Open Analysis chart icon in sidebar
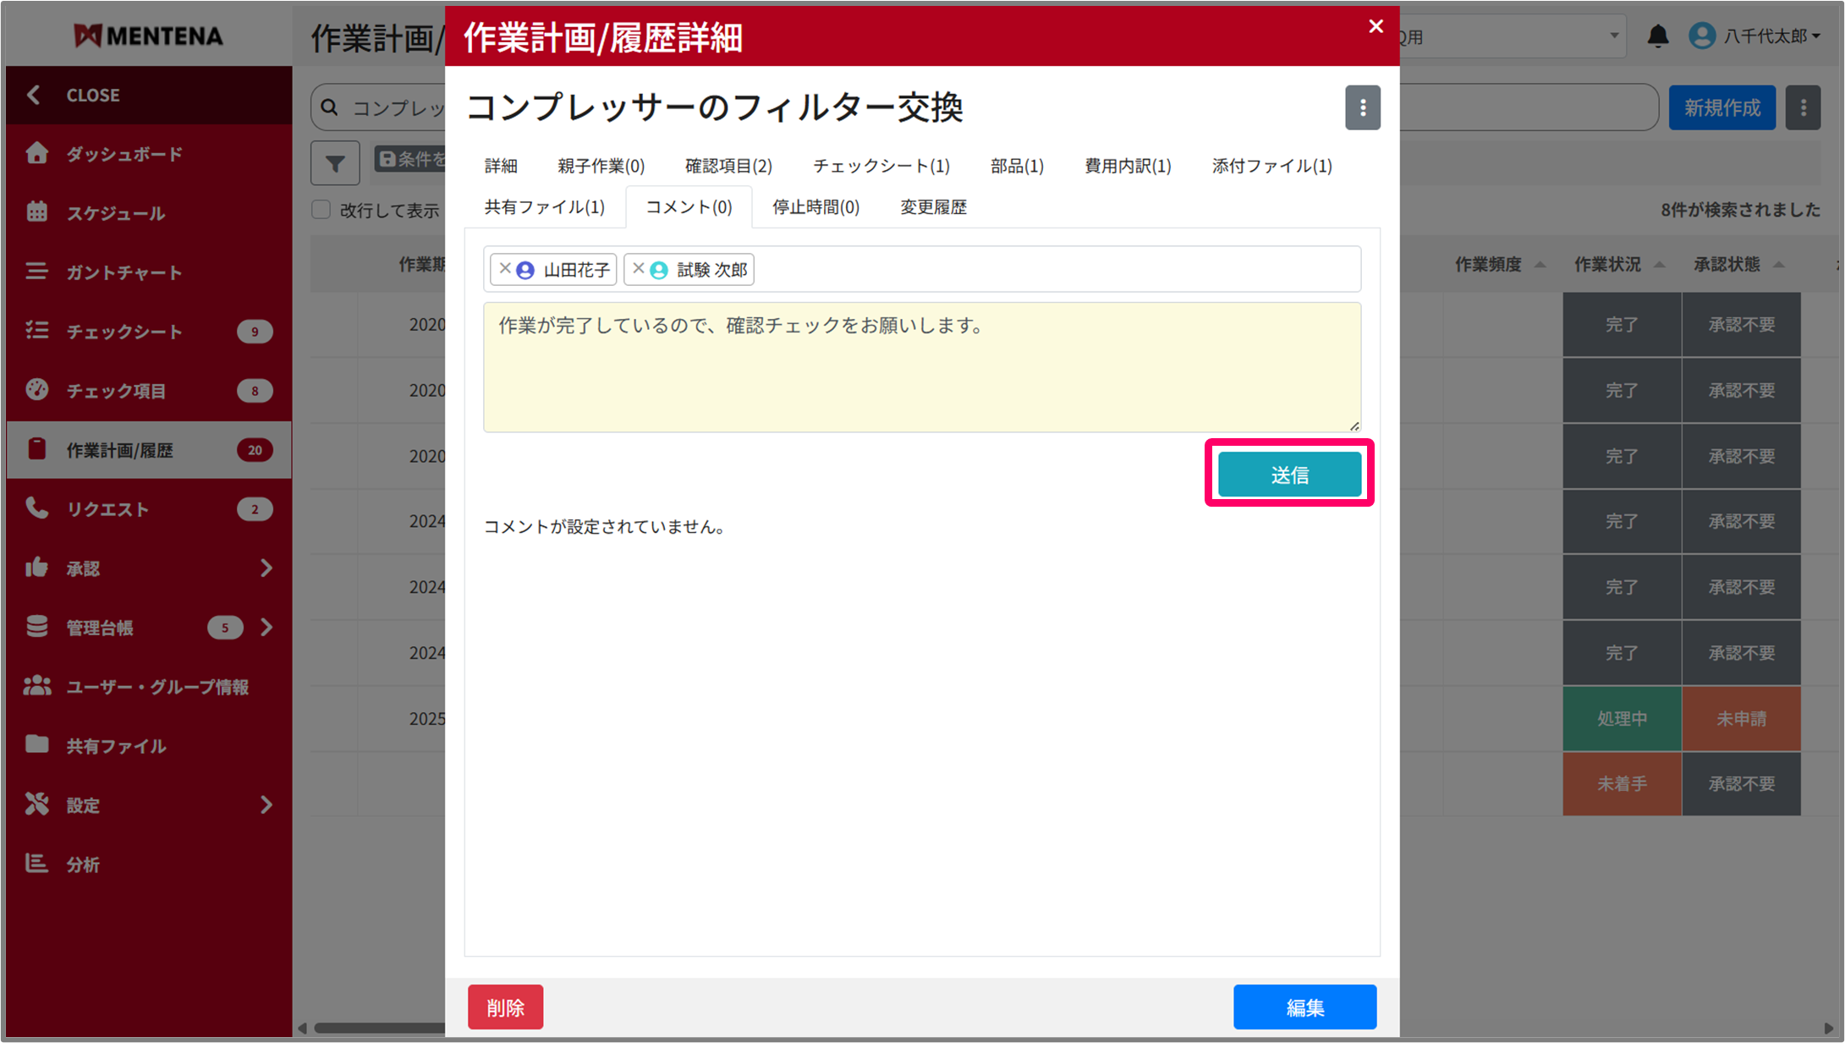 (37, 864)
